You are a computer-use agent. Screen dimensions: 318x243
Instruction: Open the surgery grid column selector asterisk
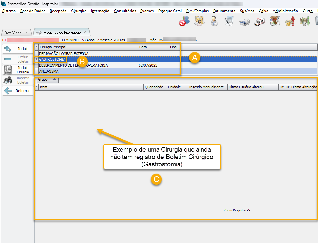[x=36, y=47]
